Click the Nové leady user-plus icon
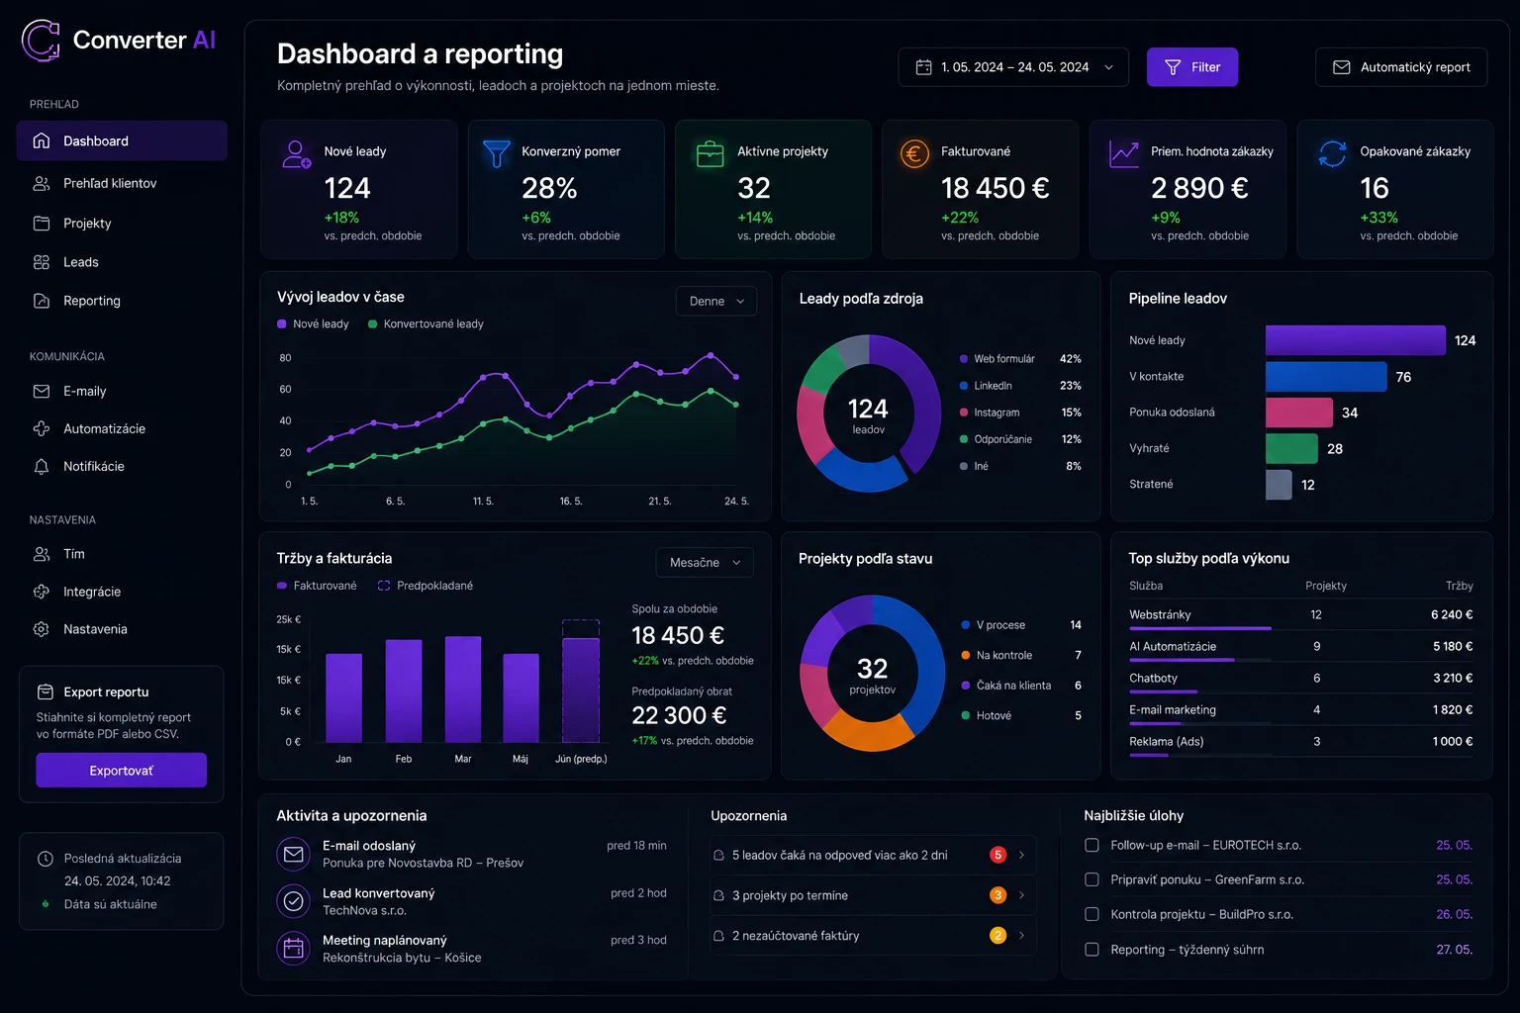1520x1013 pixels. coord(297,153)
